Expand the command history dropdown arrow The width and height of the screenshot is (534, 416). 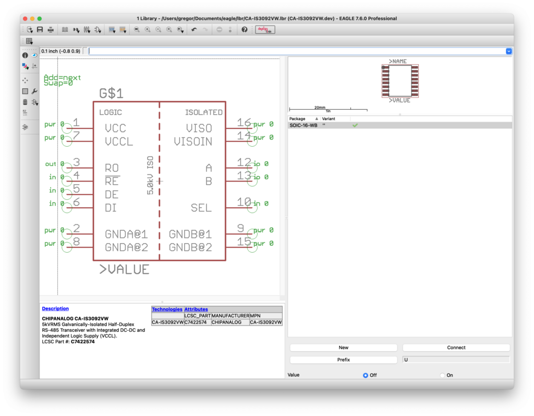tap(509, 51)
